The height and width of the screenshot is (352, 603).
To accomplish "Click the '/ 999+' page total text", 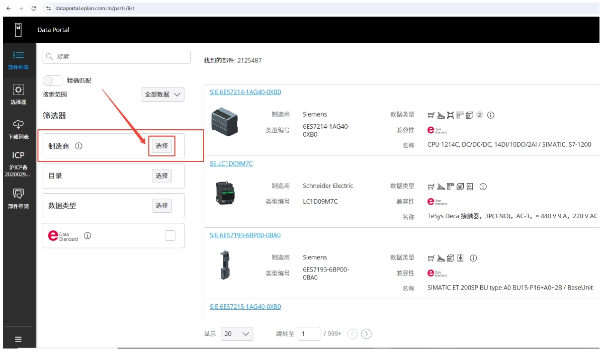I will point(332,333).
